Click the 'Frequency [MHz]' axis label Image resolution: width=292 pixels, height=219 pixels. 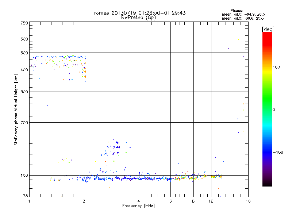tap(138, 206)
